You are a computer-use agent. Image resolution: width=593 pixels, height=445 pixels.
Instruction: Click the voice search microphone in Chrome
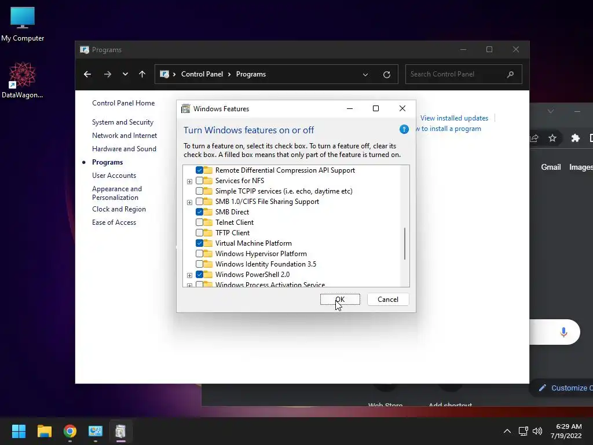(x=563, y=332)
